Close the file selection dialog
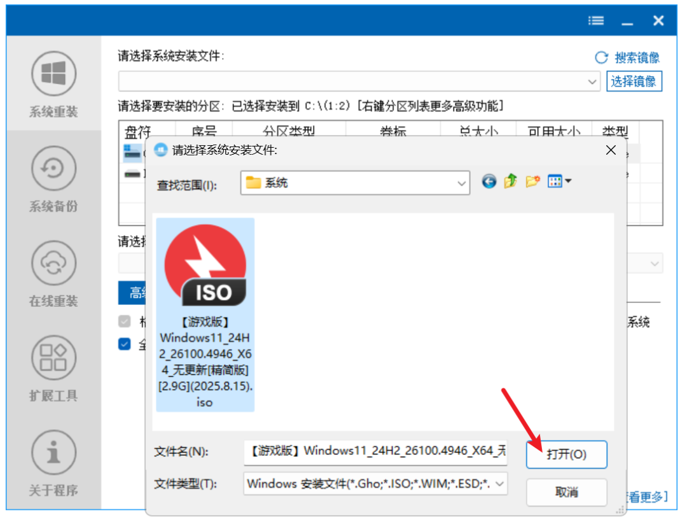The image size is (687, 531). click(x=611, y=150)
